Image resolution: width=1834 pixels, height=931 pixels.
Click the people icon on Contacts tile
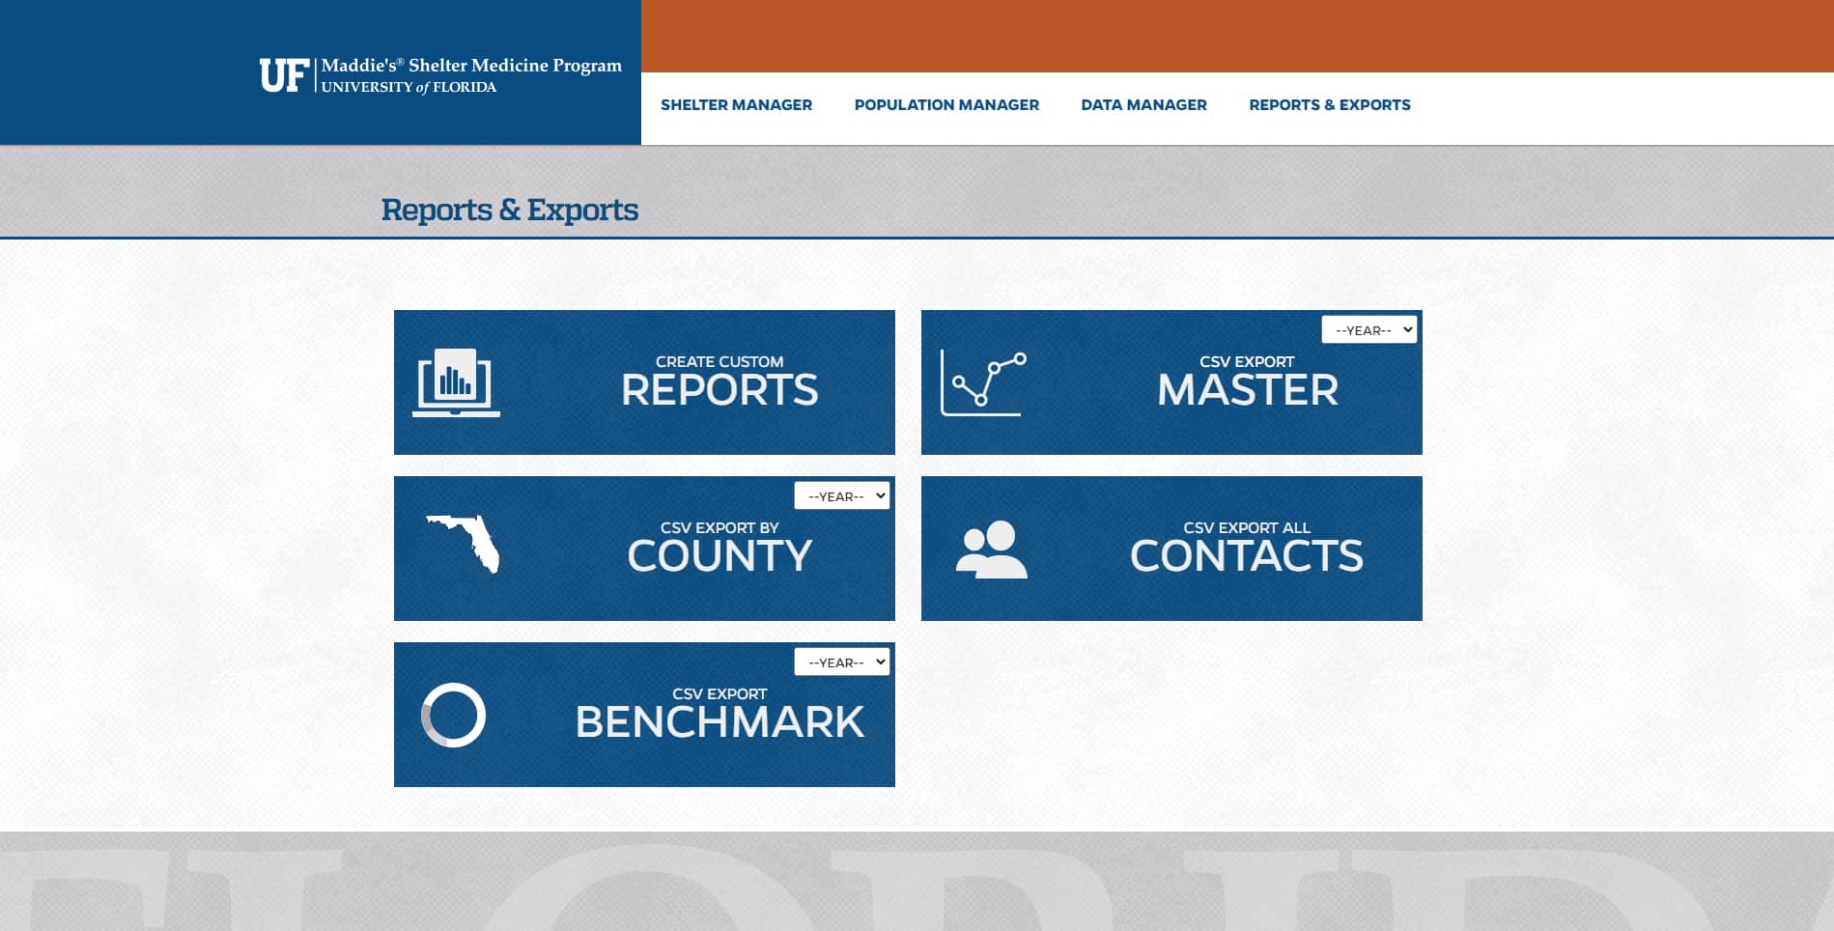[991, 550]
